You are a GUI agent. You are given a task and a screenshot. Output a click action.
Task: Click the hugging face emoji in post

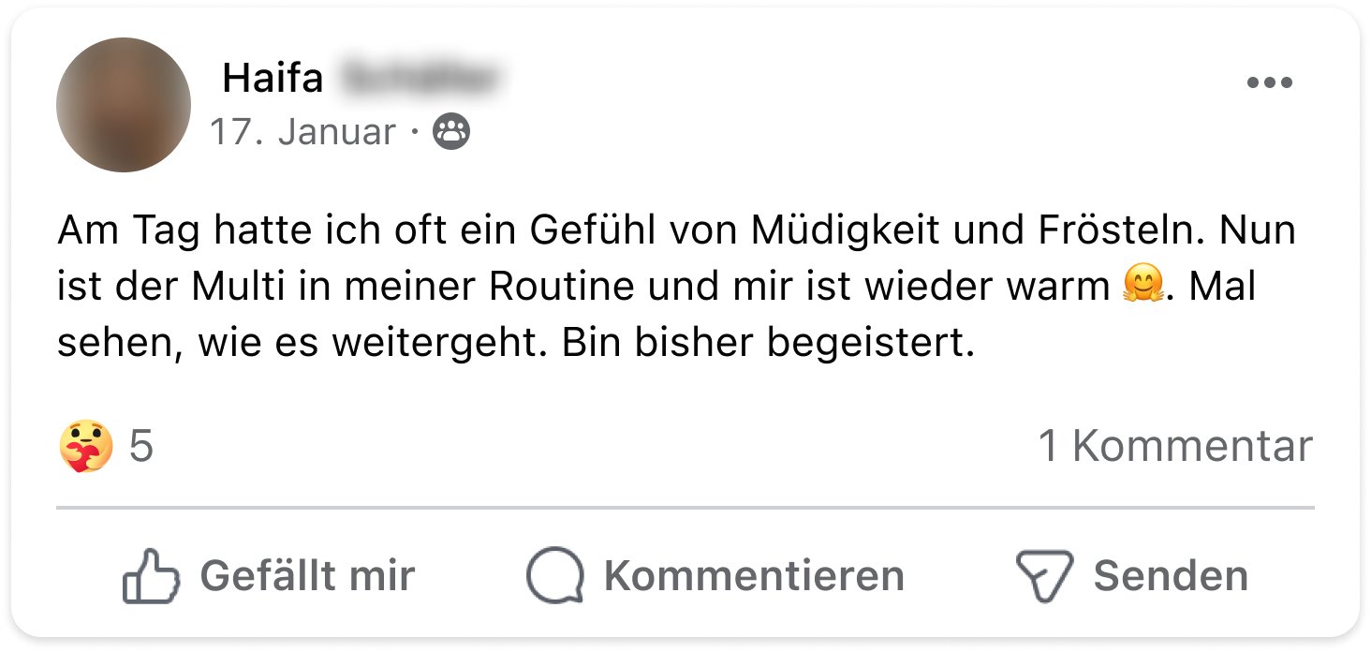(x=1142, y=286)
